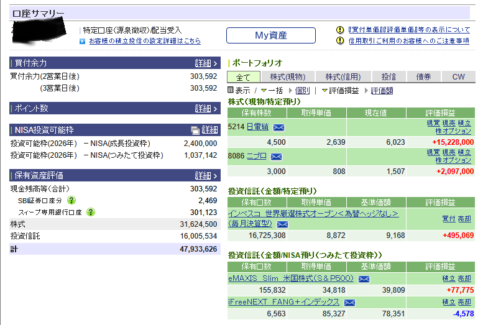Click 現売 link for 日電硝
Image resolution: width=483 pixels, height=325 pixels.
pyautogui.click(x=448, y=123)
